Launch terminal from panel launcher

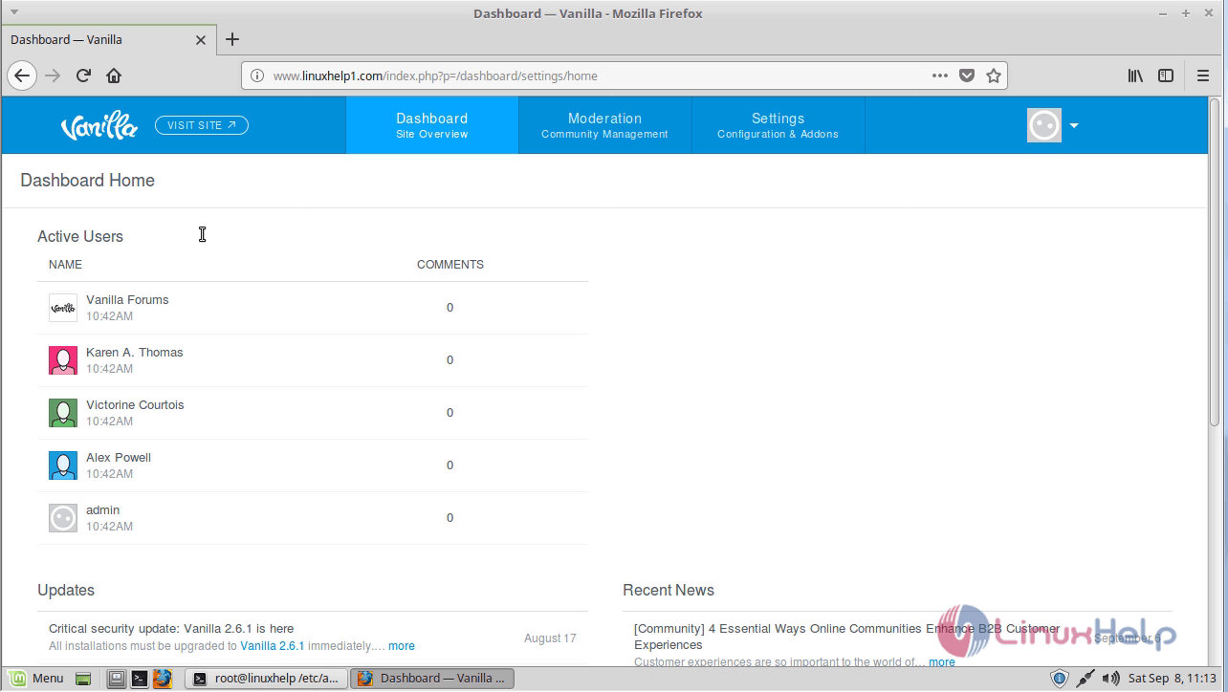(x=140, y=679)
